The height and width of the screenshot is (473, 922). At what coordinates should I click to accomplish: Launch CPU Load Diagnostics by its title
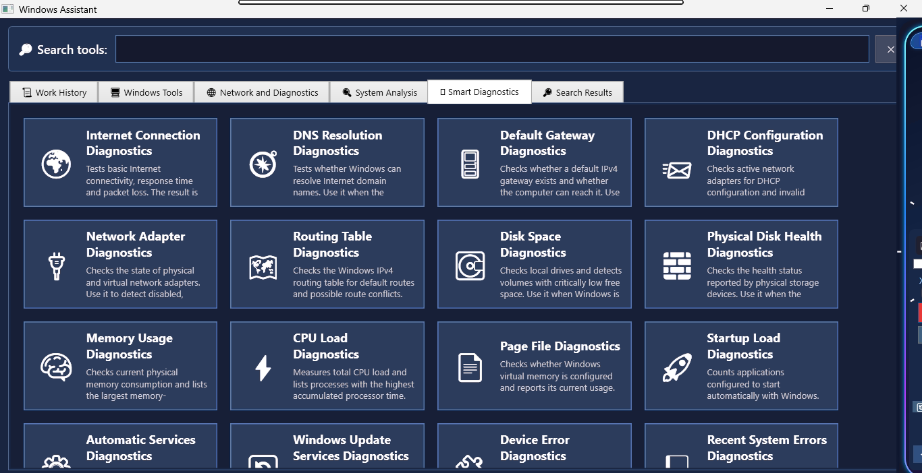(x=326, y=346)
